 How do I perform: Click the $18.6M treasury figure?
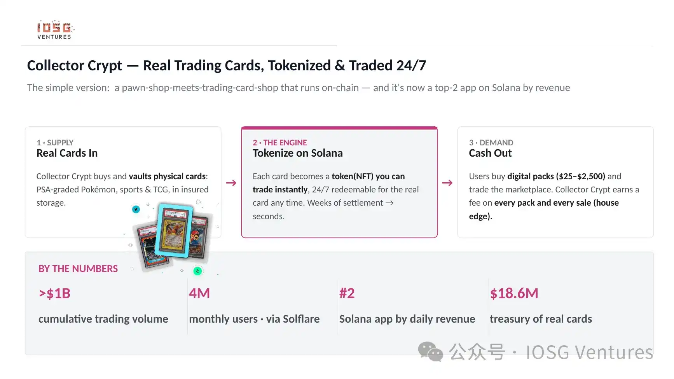click(x=514, y=293)
